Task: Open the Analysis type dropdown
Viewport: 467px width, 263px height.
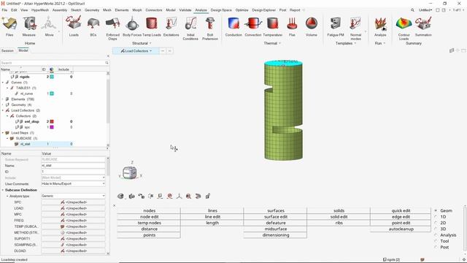Action: coord(73,196)
